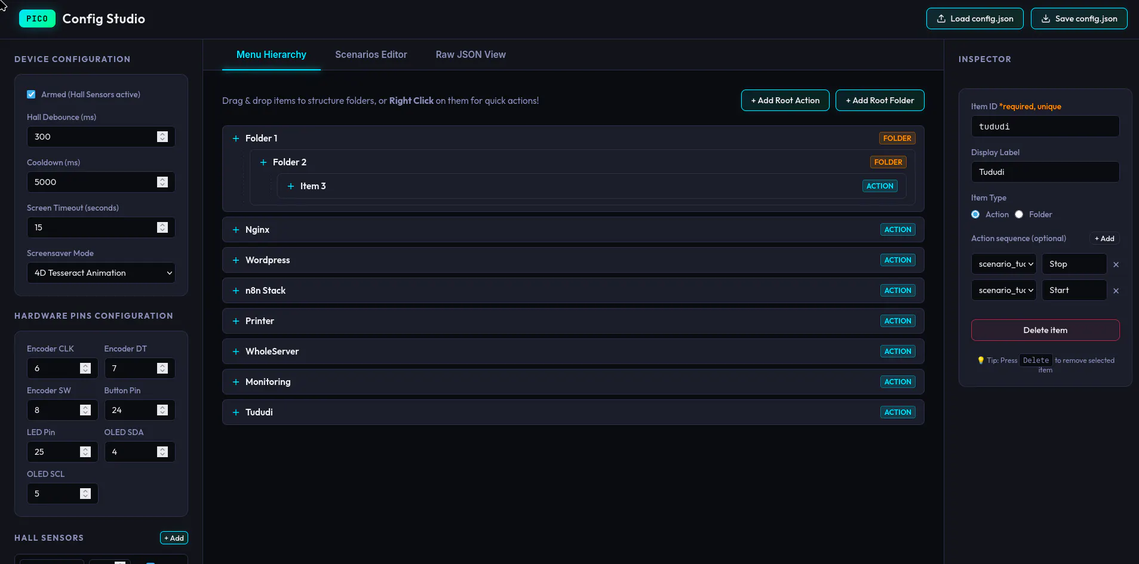Click ACTION badge on Tududi row
The image size is (1139, 564).
[898, 412]
